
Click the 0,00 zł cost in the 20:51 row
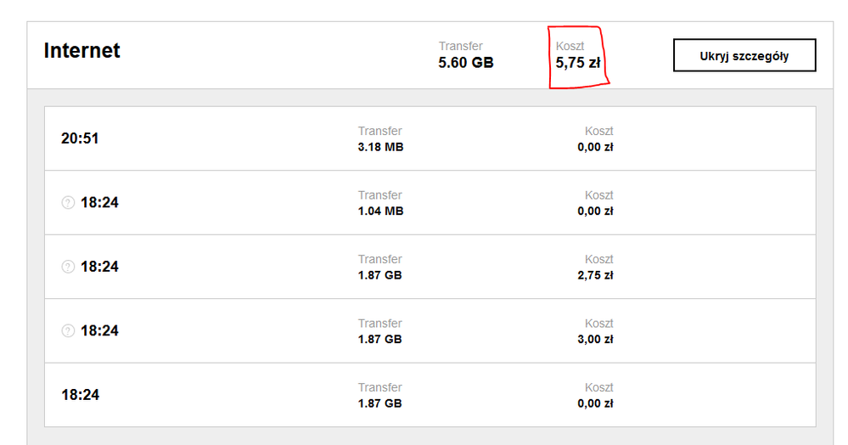pyautogui.click(x=595, y=147)
